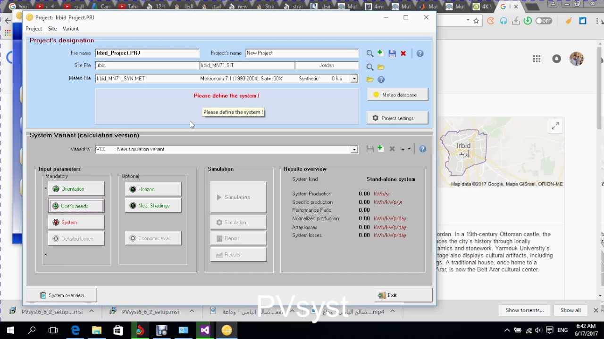Expand the Variant n° dropdown list
Viewport: 604px width, 339px height.
pos(354,149)
